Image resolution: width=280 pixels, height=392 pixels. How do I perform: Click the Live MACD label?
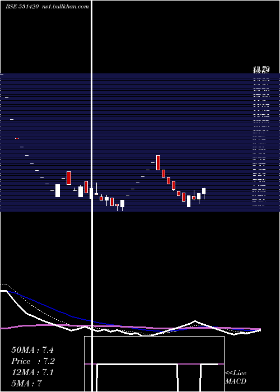(x=236, y=377)
